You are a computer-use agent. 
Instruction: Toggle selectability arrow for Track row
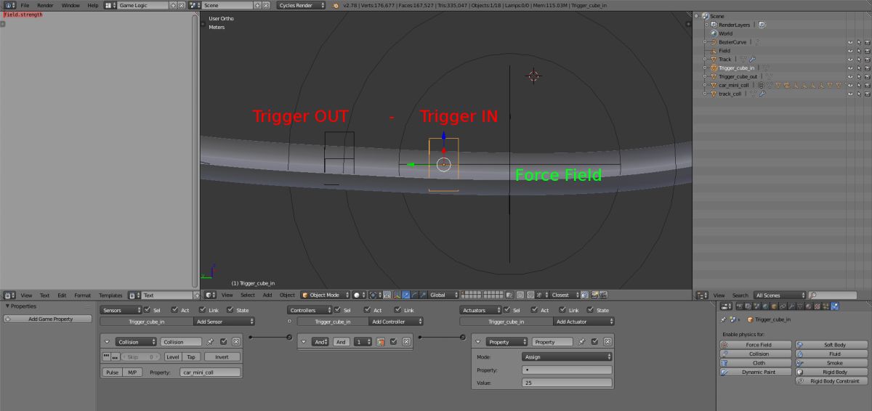point(859,59)
